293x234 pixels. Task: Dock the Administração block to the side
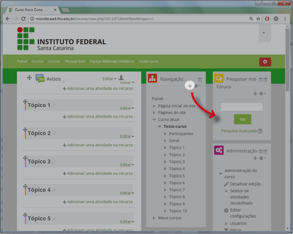click(265, 152)
